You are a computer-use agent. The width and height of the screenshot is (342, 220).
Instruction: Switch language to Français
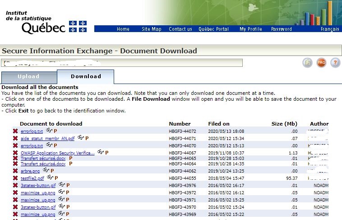click(x=330, y=29)
